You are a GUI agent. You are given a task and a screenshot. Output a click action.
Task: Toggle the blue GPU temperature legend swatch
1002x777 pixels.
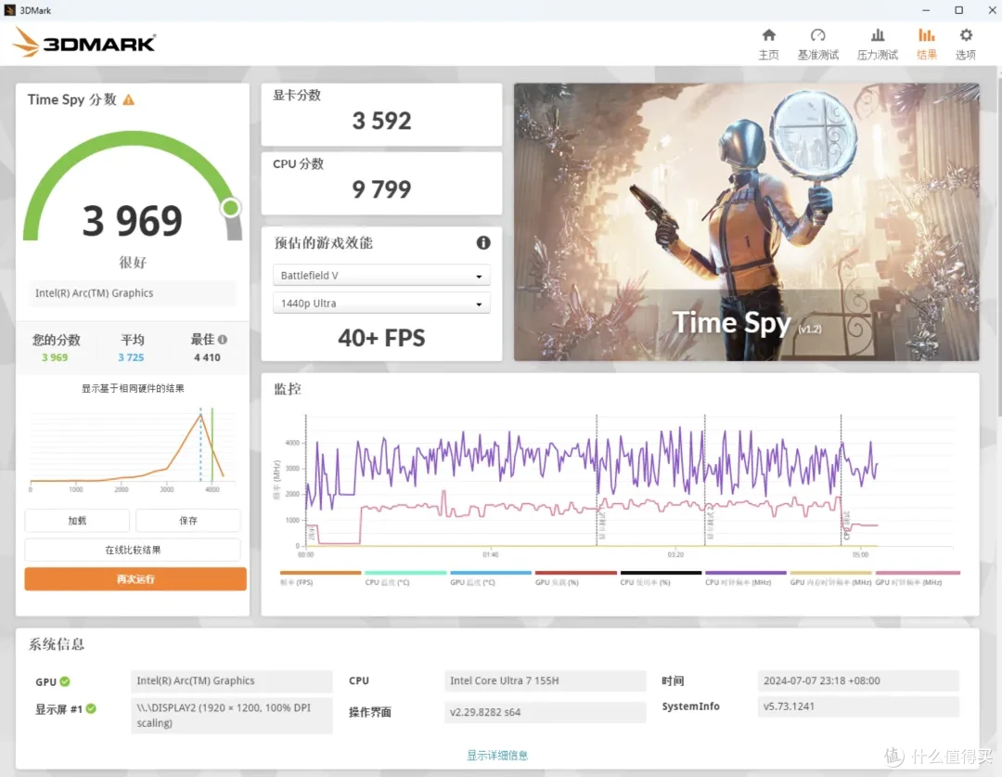pyautogui.click(x=491, y=573)
